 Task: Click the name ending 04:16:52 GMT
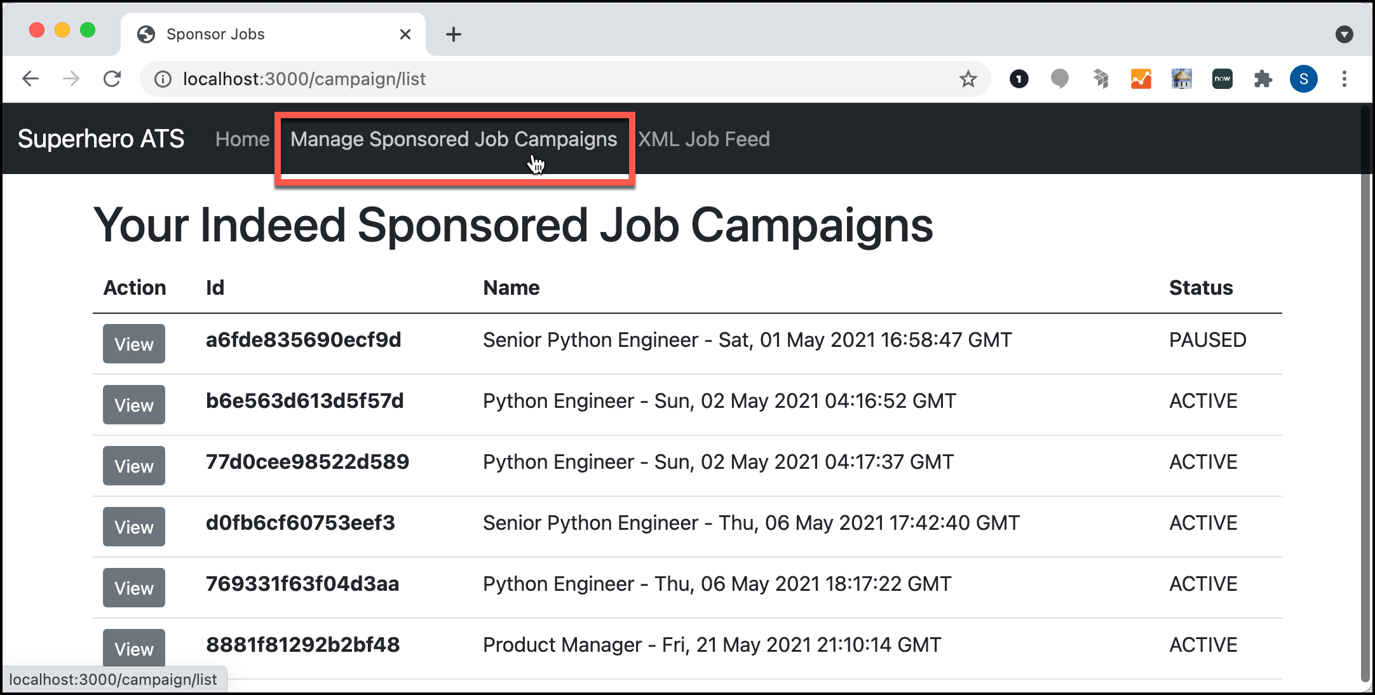[719, 401]
